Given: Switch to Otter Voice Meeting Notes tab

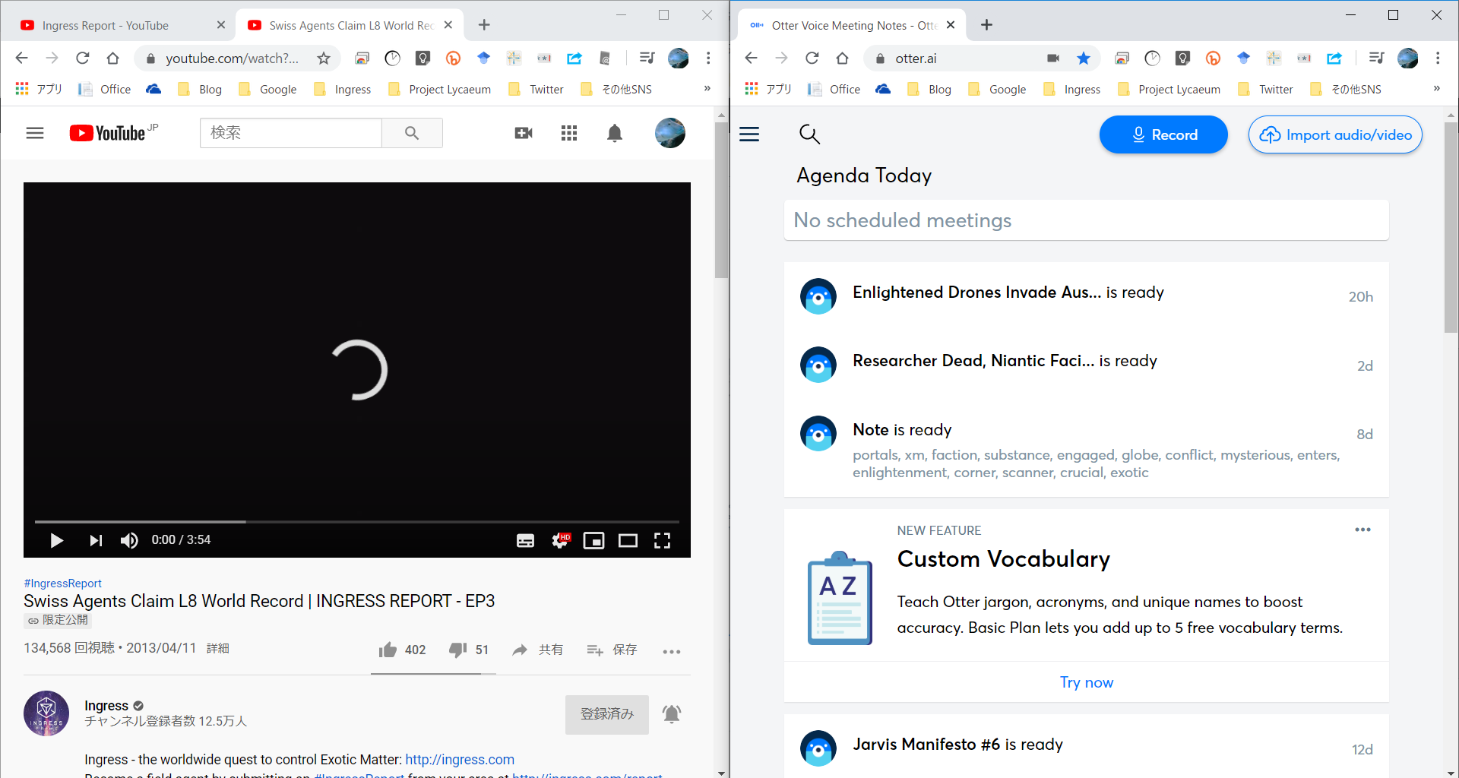Looking at the screenshot, I should [x=851, y=25].
